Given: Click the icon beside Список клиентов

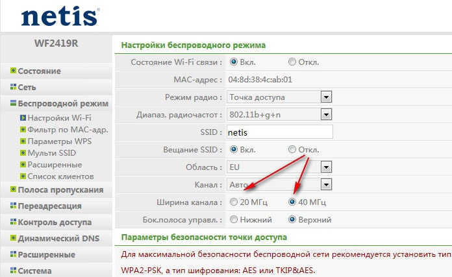Looking at the screenshot, I should pos(23,176).
